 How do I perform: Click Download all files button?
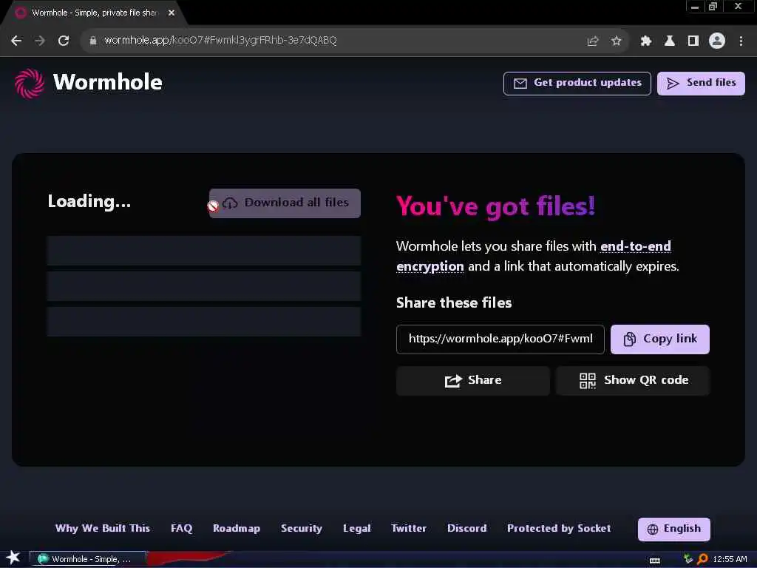(x=285, y=203)
